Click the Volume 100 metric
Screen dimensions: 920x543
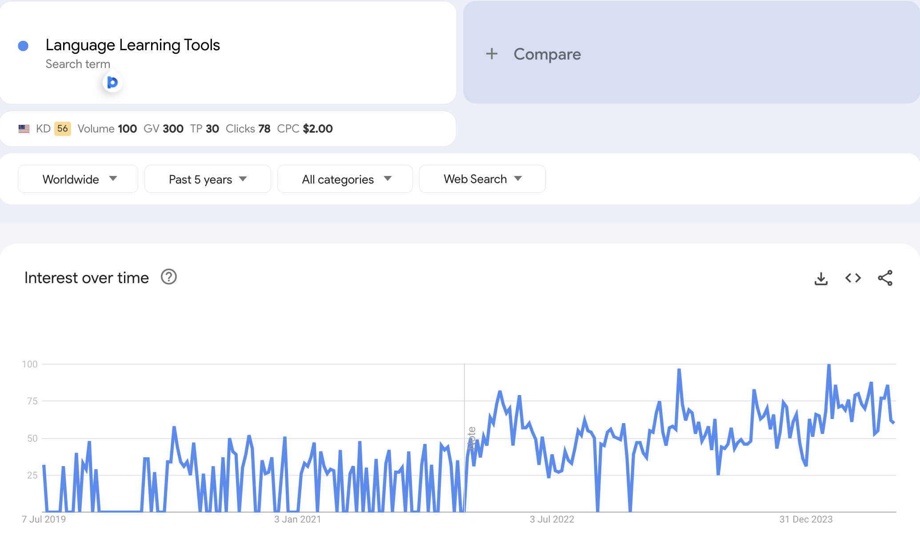point(107,129)
